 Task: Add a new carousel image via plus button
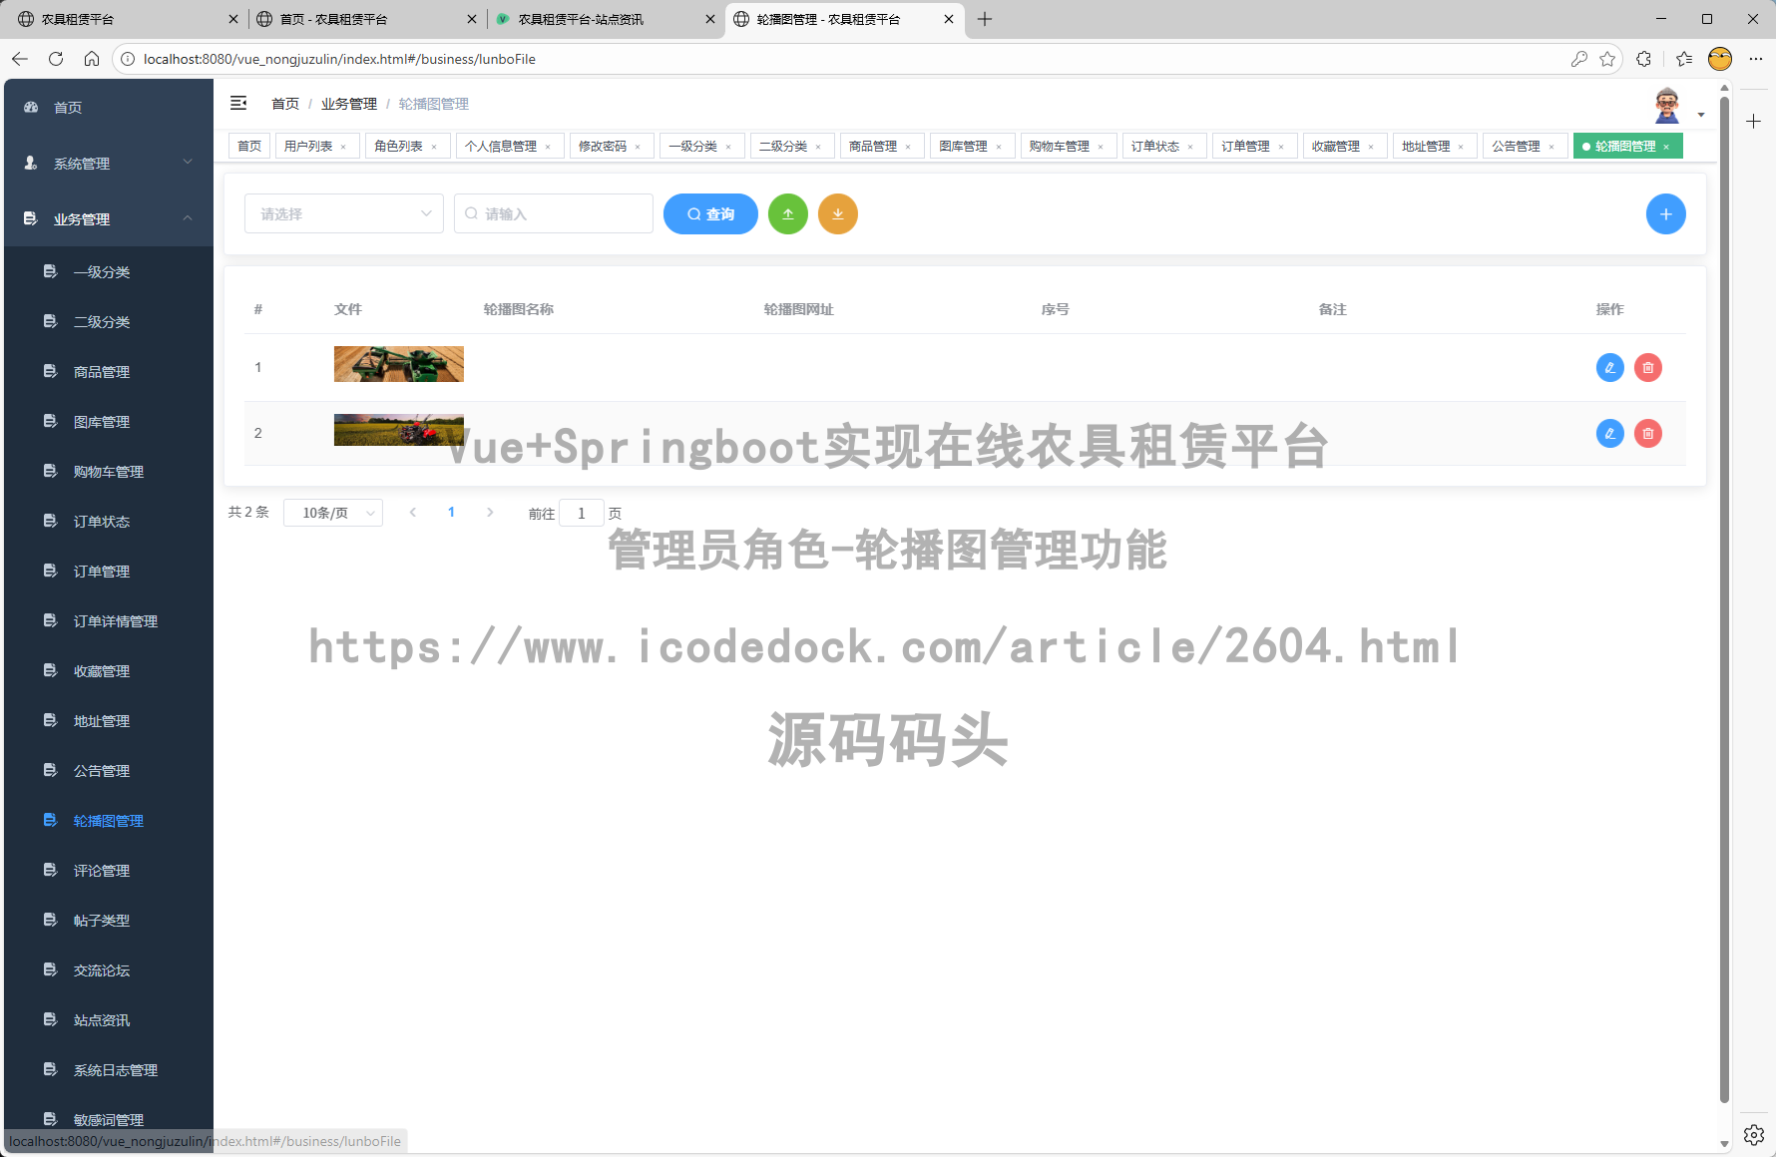1665,213
